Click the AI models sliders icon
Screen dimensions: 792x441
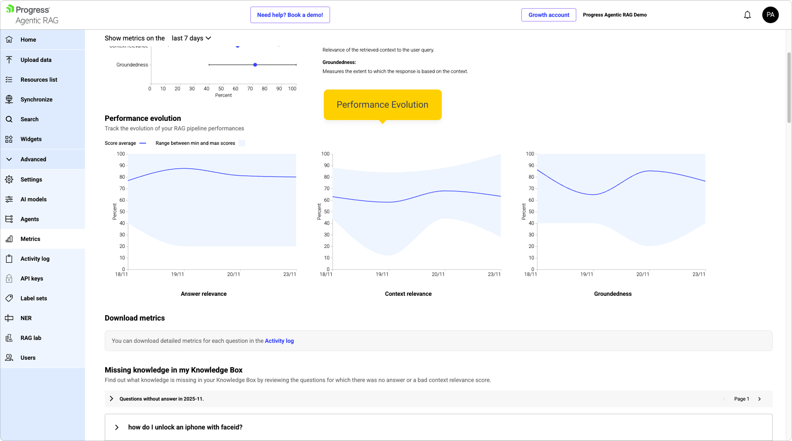tap(9, 199)
